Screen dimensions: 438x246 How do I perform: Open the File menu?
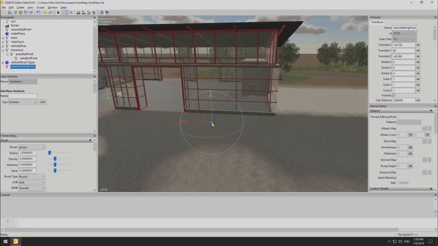3,8
